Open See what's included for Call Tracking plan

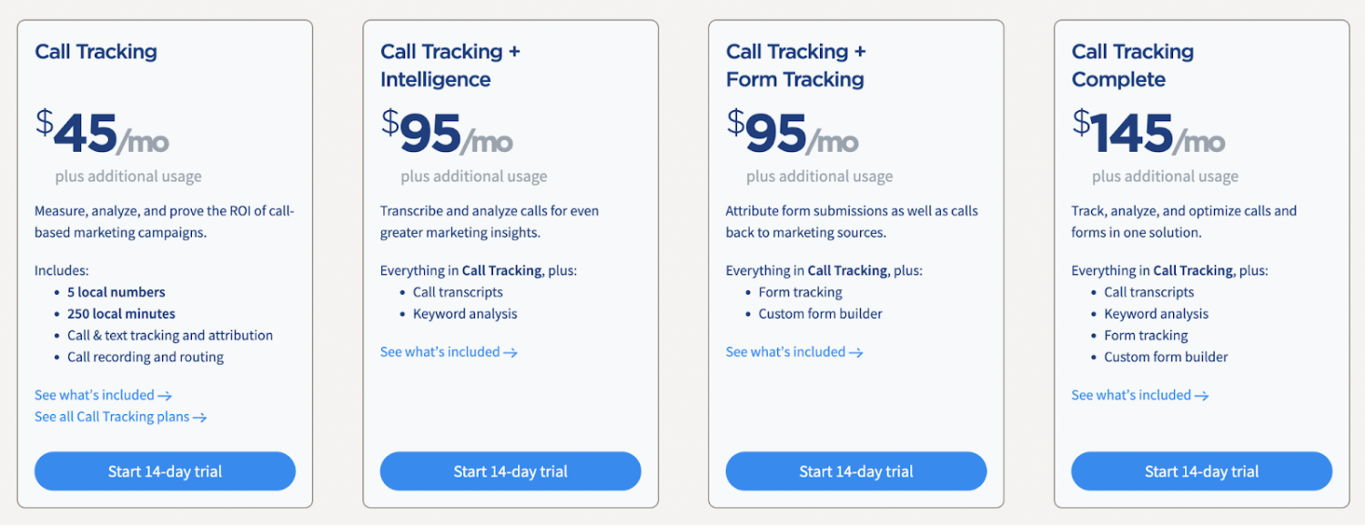pos(96,395)
